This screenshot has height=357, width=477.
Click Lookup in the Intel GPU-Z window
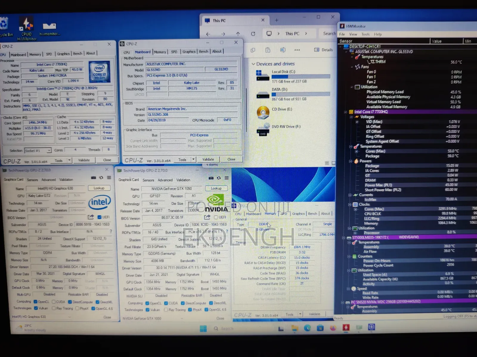[x=99, y=188]
